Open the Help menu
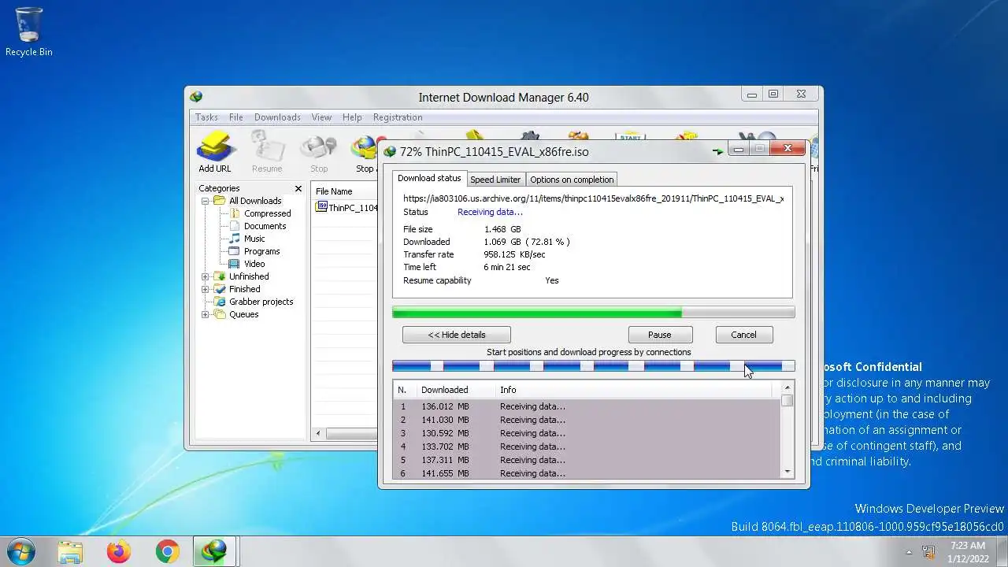This screenshot has width=1008, height=567. pyautogui.click(x=352, y=117)
